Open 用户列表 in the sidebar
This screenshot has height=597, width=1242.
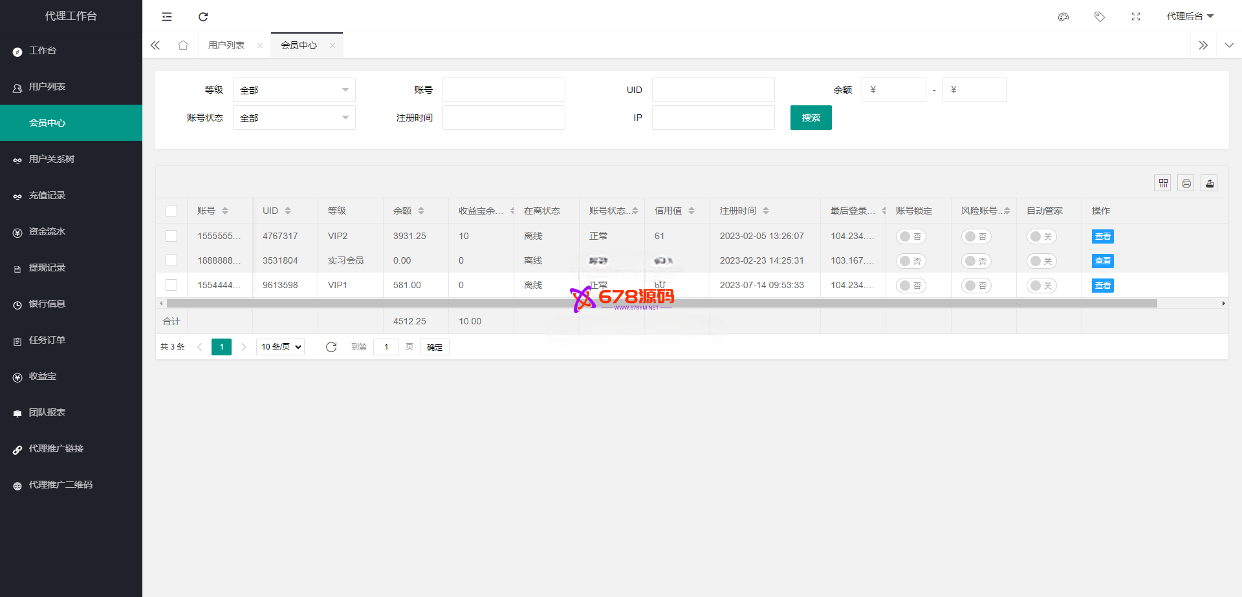coord(71,87)
